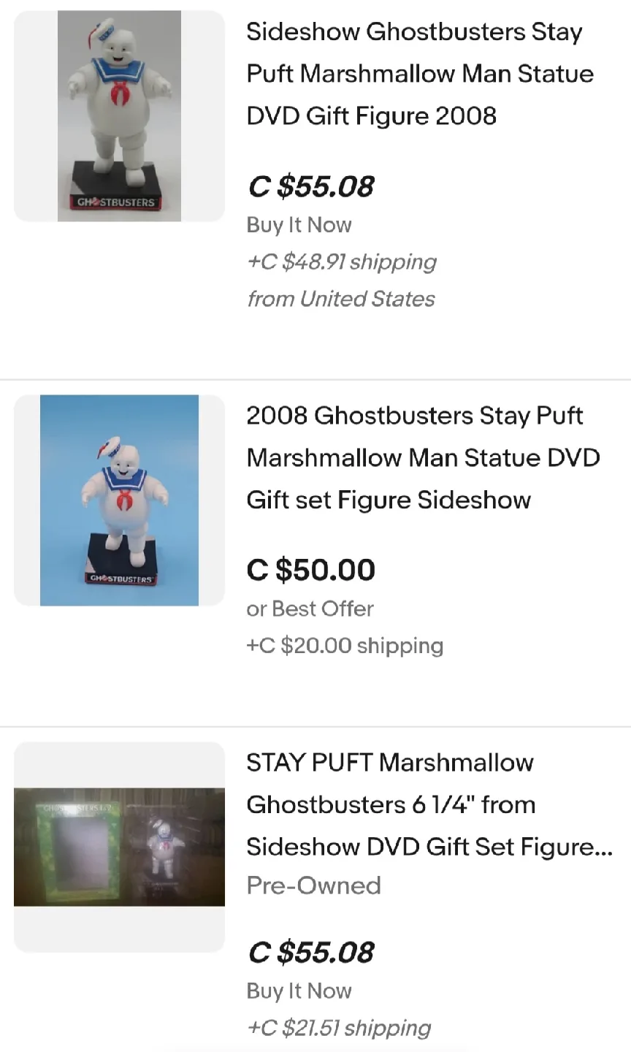Open the Sideshow Ghostbusters Stay Puft Marshmallow Man 2008 listing

click(419, 73)
